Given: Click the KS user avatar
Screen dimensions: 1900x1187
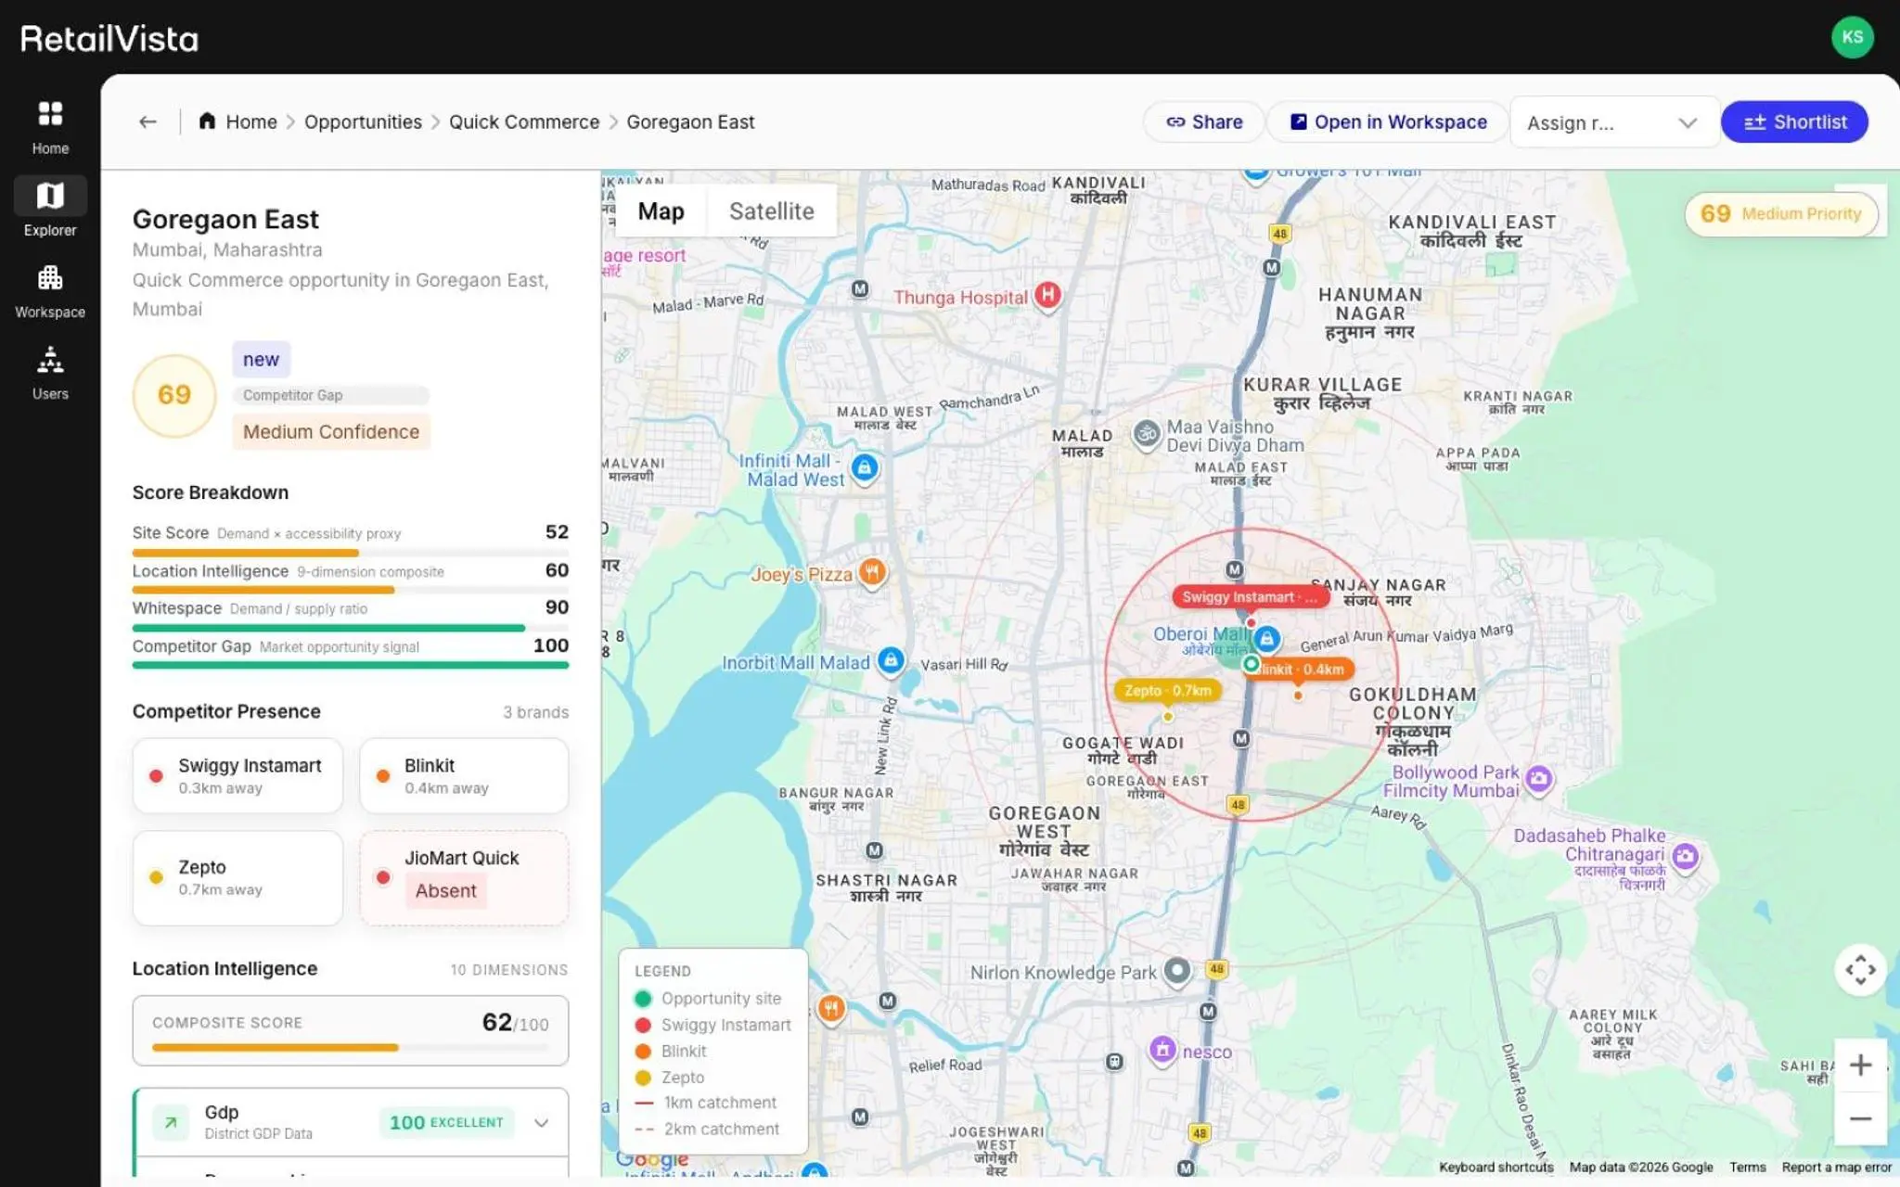Looking at the screenshot, I should [x=1852, y=37].
